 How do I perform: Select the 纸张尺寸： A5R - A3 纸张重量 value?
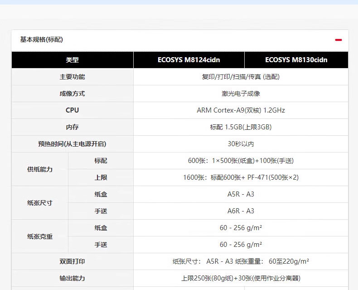pos(241,261)
